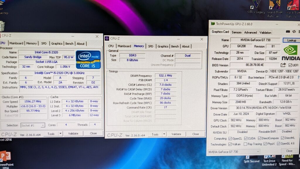Click Validate in Memory CPU-Z window
This screenshot has height=169, width=300.
[176, 134]
